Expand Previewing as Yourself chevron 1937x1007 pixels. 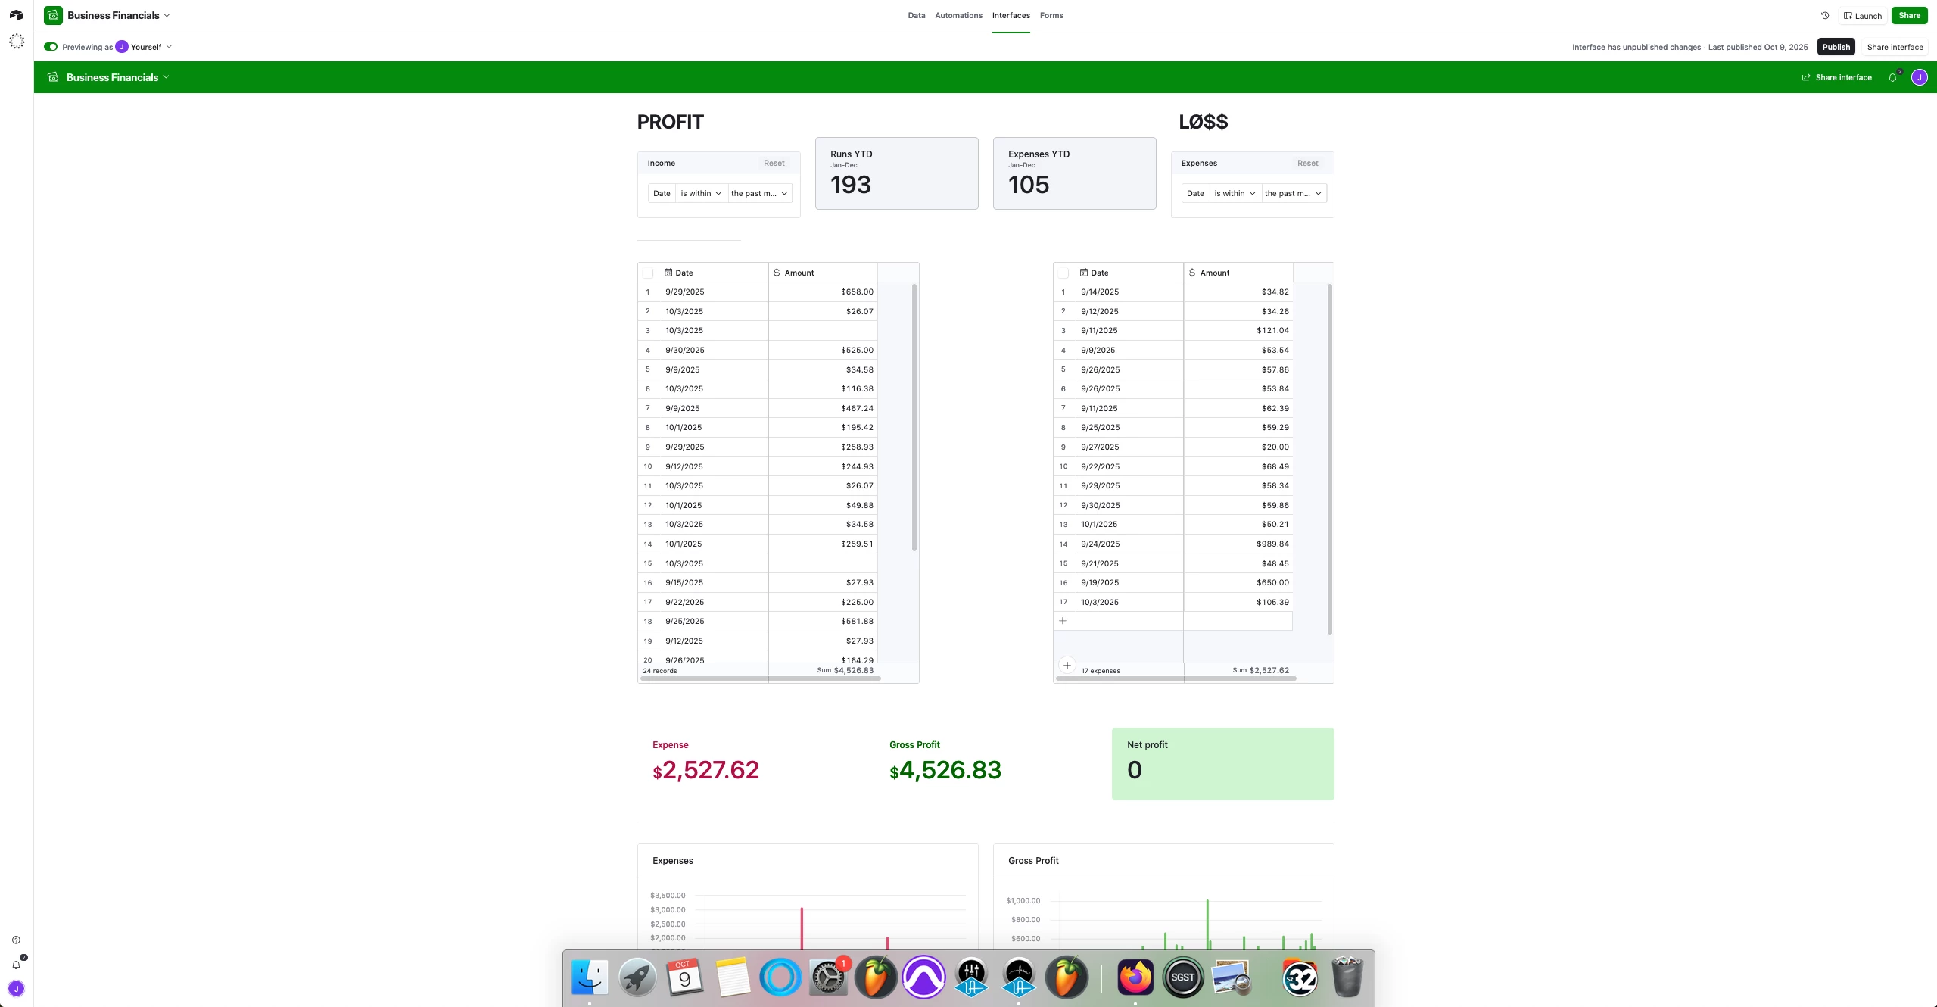(169, 47)
